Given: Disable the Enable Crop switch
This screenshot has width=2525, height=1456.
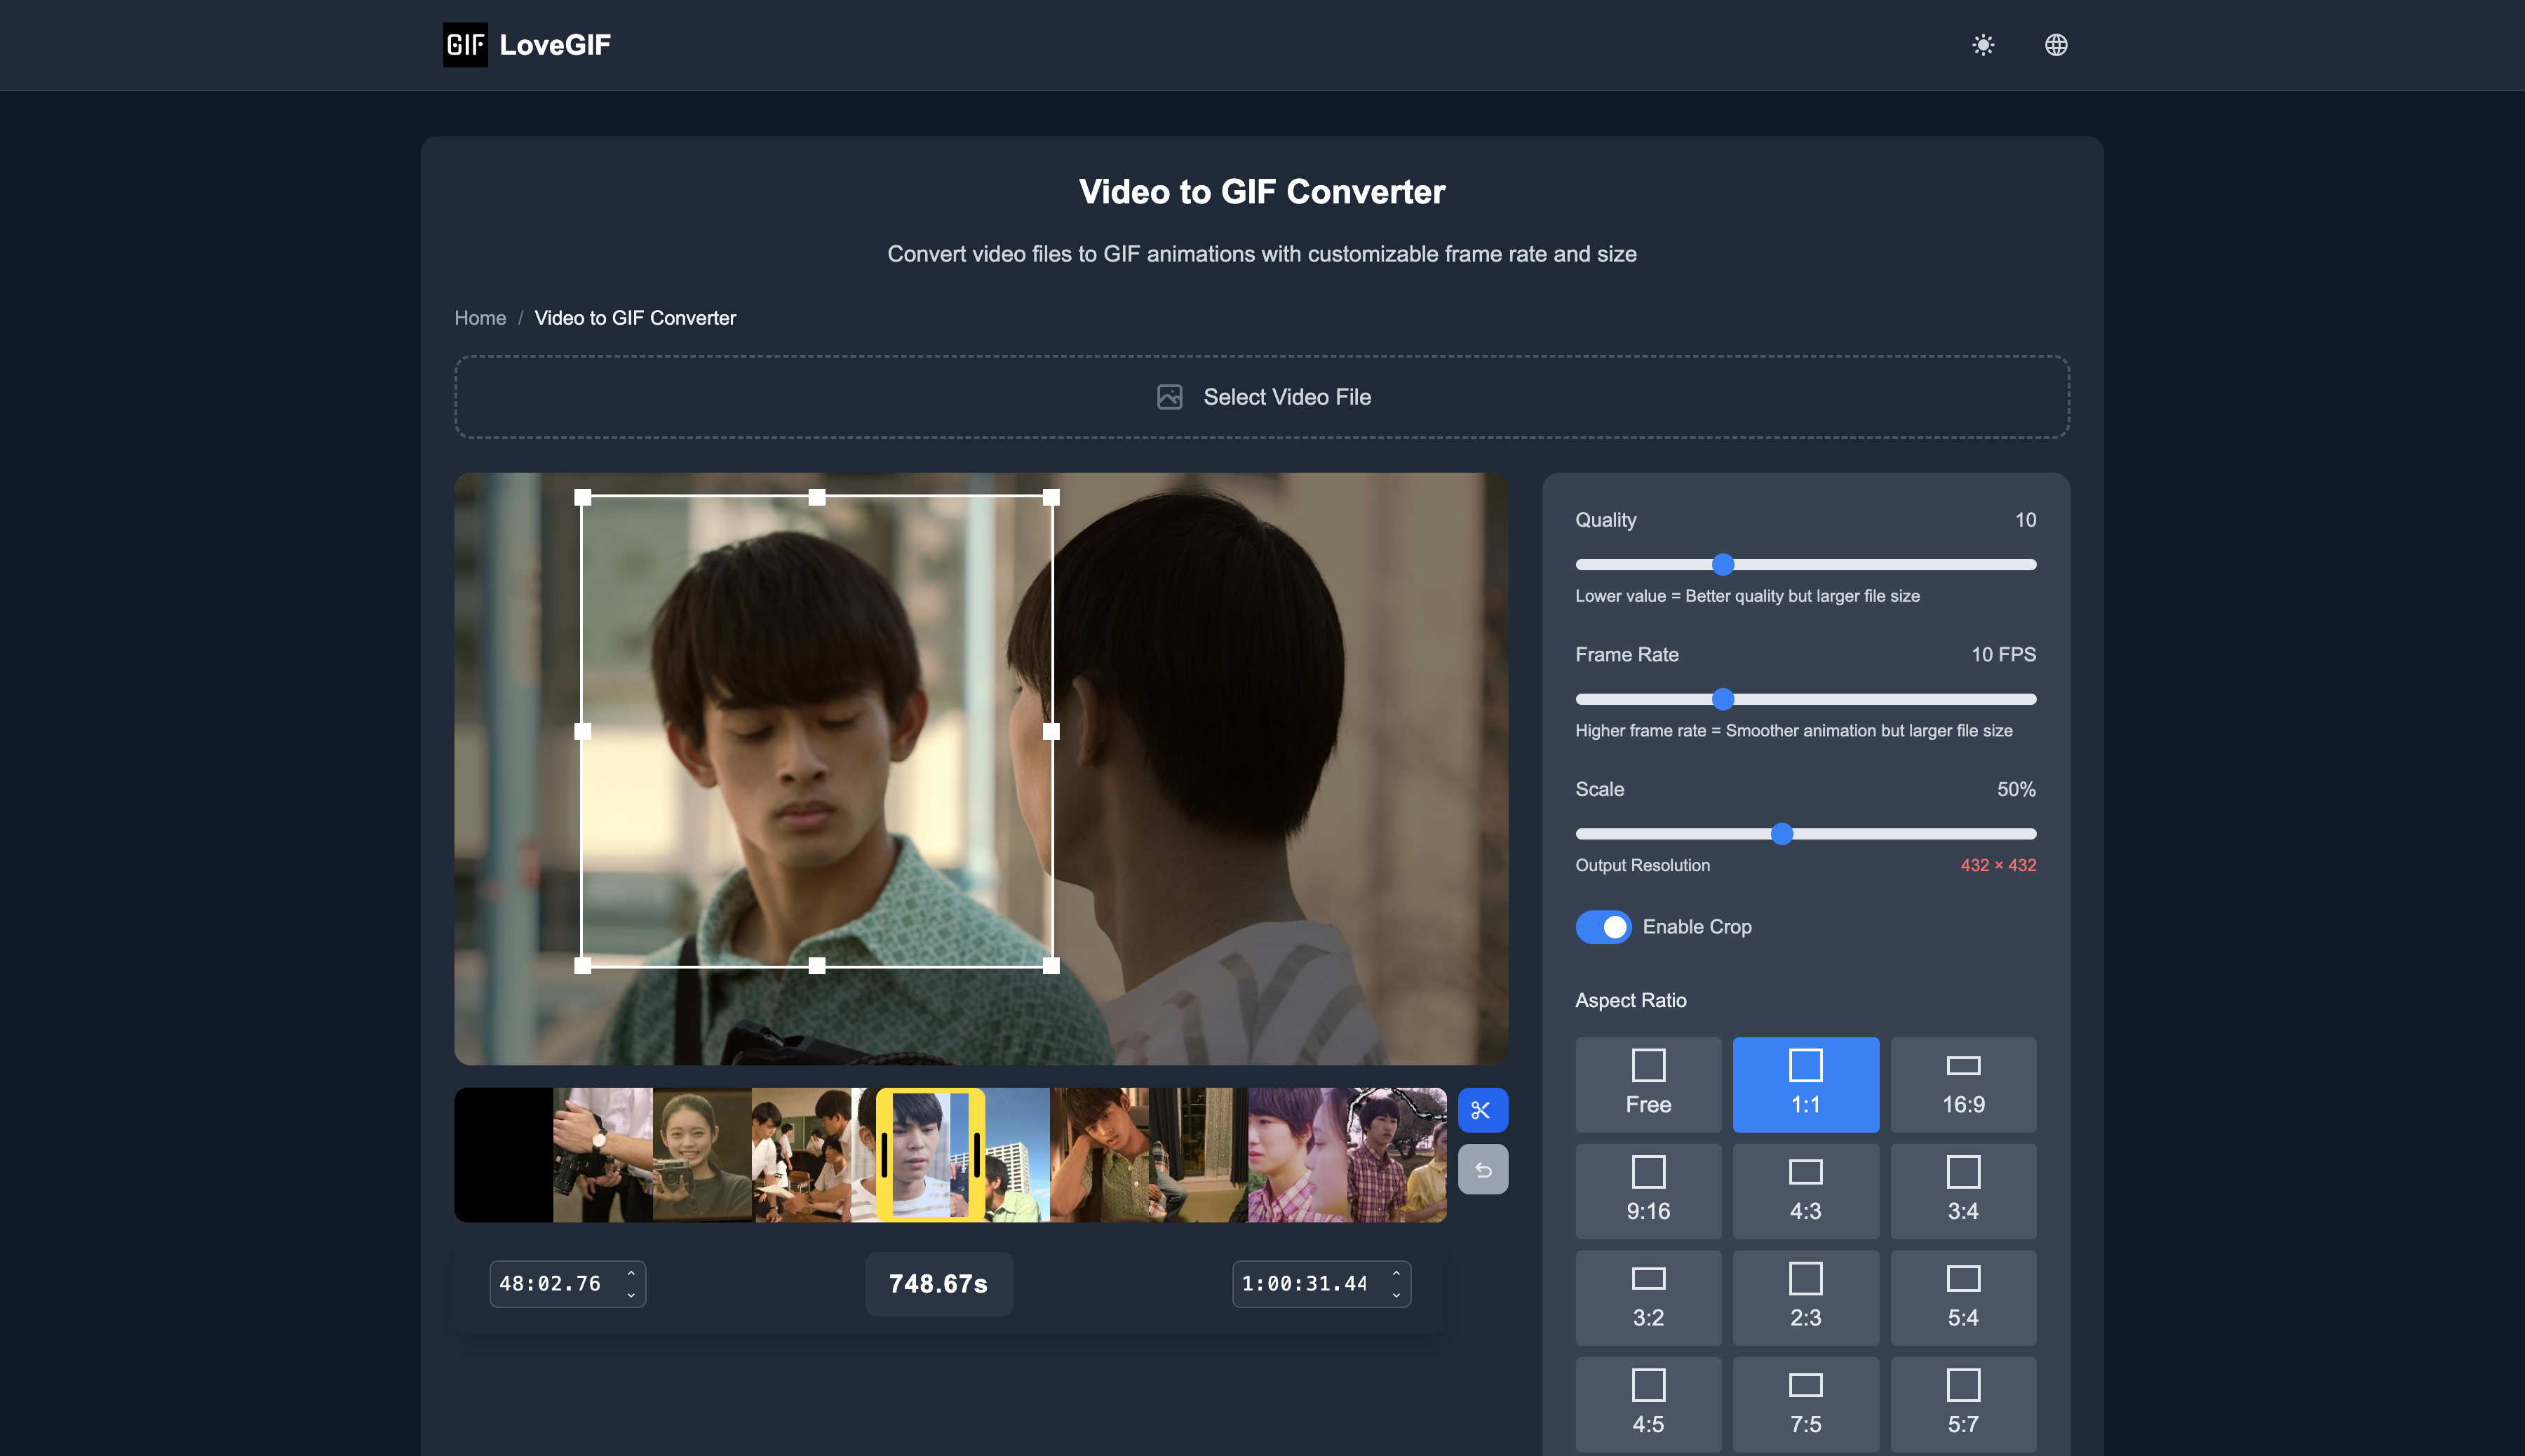Looking at the screenshot, I should (1603, 927).
